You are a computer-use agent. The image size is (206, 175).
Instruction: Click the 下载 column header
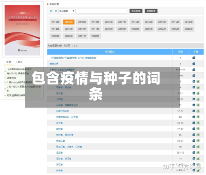tap(196, 52)
